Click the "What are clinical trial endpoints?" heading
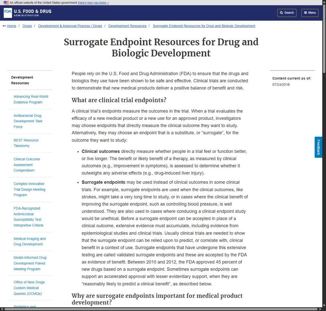This screenshot has width=326, height=311. point(119,100)
